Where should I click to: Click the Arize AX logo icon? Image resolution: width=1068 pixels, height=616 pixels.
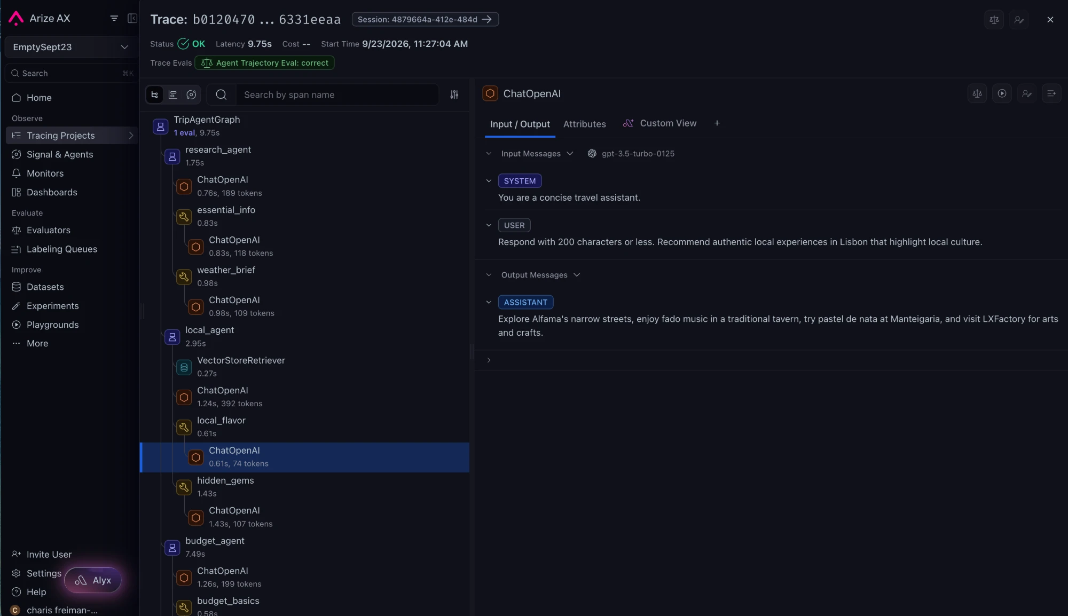16,18
